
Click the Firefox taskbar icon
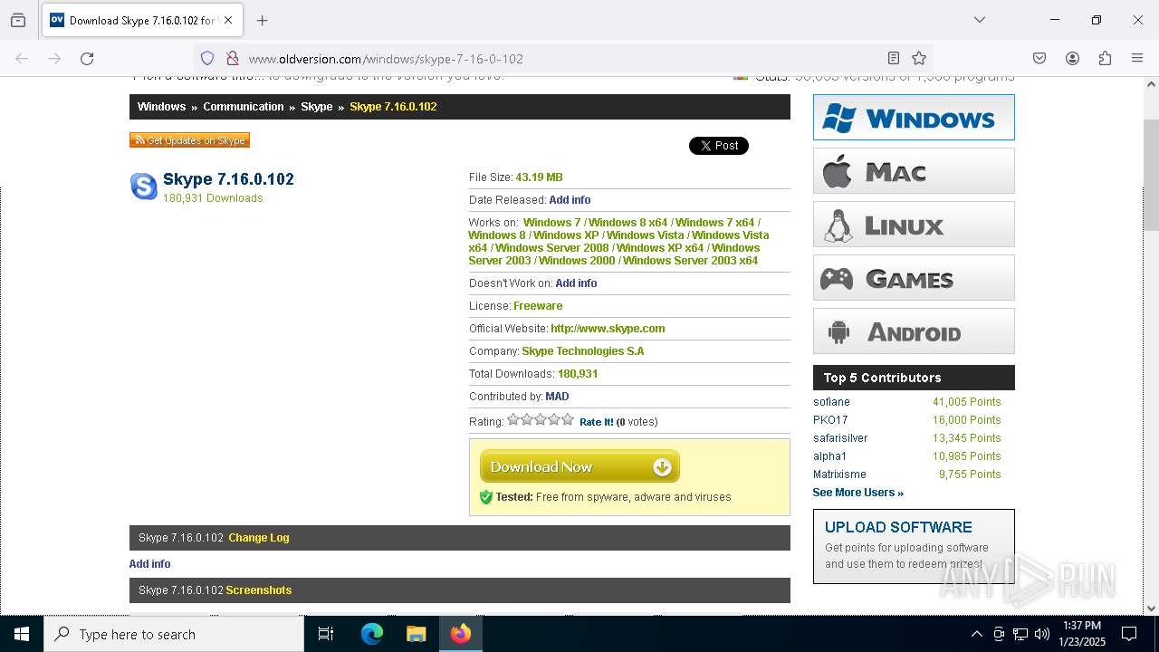(x=461, y=634)
